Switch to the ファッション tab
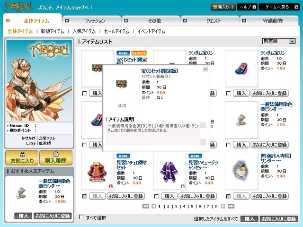The width and height of the screenshot is (303, 227). coord(92,20)
